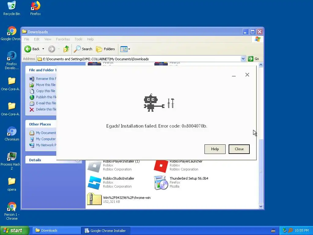Open the Back history dropdown arrow
313x235 pixels.
(x=43, y=49)
